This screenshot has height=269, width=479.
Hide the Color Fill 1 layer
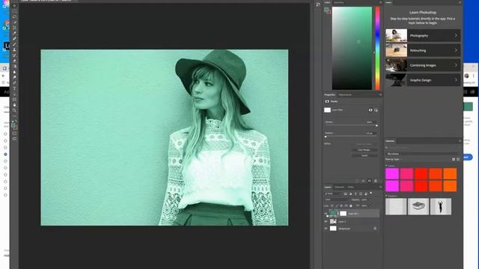pos(326,214)
